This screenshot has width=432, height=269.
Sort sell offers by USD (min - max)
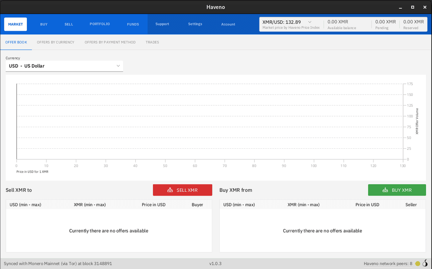click(x=25, y=204)
